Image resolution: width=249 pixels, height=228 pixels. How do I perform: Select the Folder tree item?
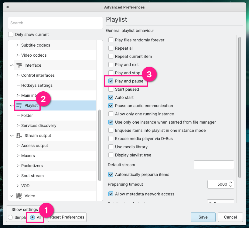tap(27, 115)
